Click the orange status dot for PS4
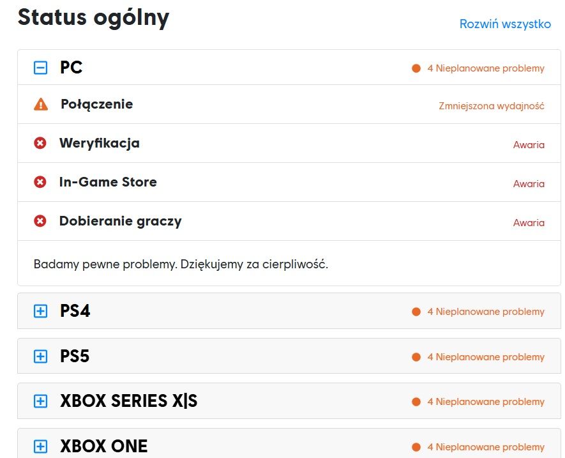The image size is (565, 458). click(x=416, y=312)
